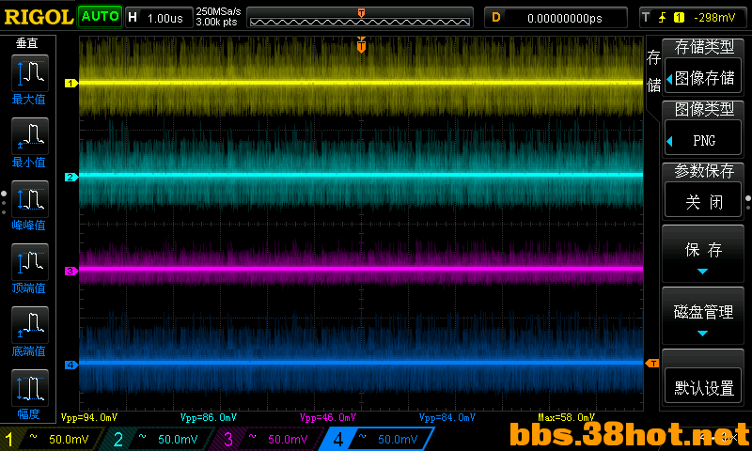This screenshot has width=752, height=451.
Task: Expand the 磁盘管理 submenu arrow
Action: coord(702,334)
